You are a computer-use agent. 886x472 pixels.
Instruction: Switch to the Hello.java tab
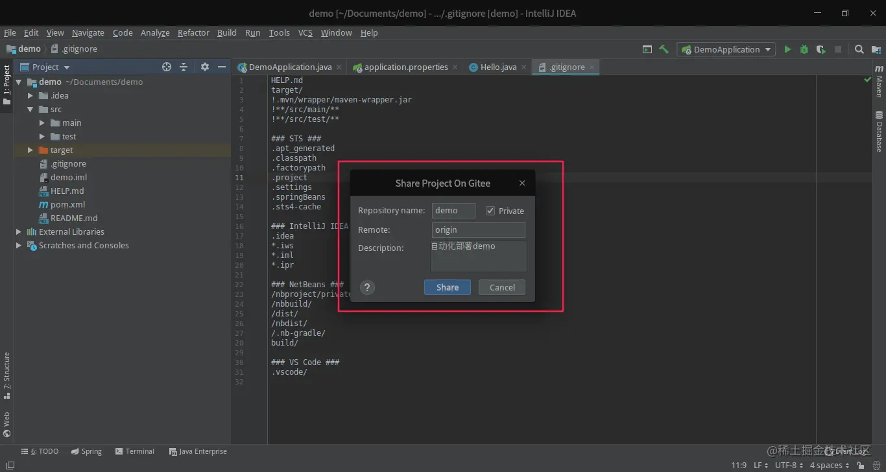(x=498, y=67)
